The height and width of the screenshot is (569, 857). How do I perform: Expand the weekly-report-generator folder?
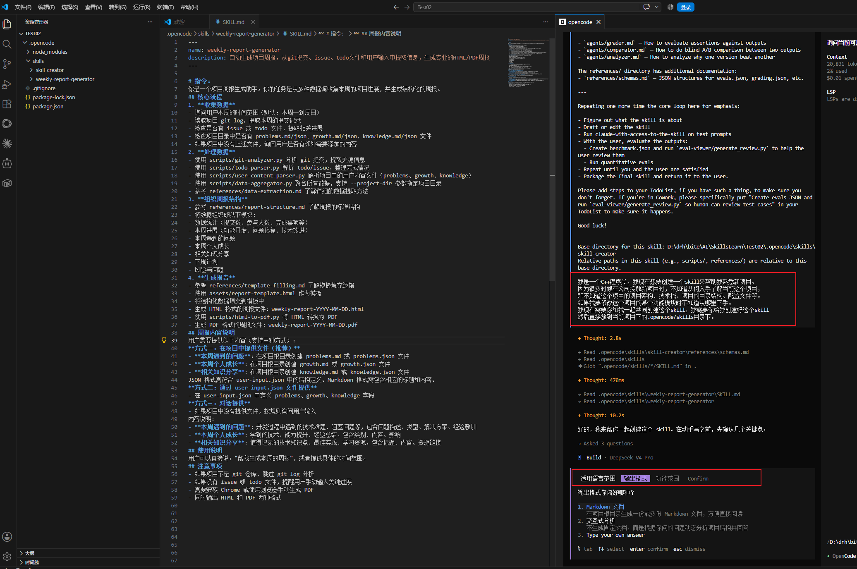tap(31, 79)
